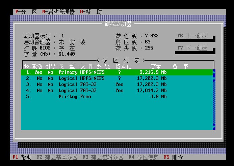Click F2 建立基本分区 in the bottom bar
The height and width of the screenshot is (166, 234).
(57, 157)
